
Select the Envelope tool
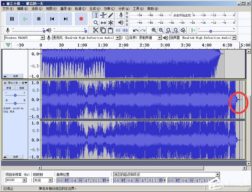103,15
